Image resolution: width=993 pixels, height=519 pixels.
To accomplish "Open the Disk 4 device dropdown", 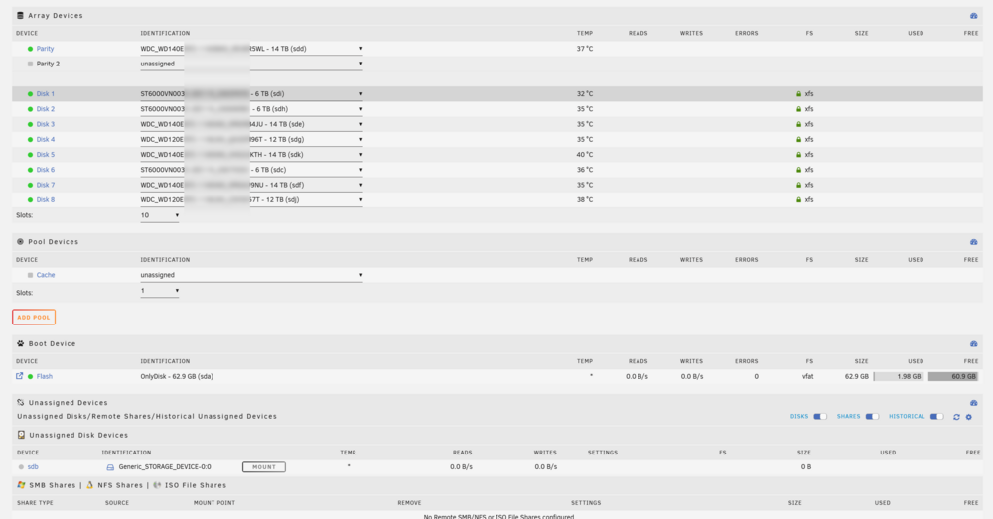I will 251,140.
